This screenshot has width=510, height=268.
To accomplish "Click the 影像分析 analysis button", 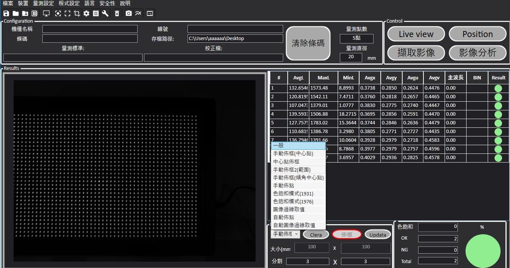I will click(477, 53).
